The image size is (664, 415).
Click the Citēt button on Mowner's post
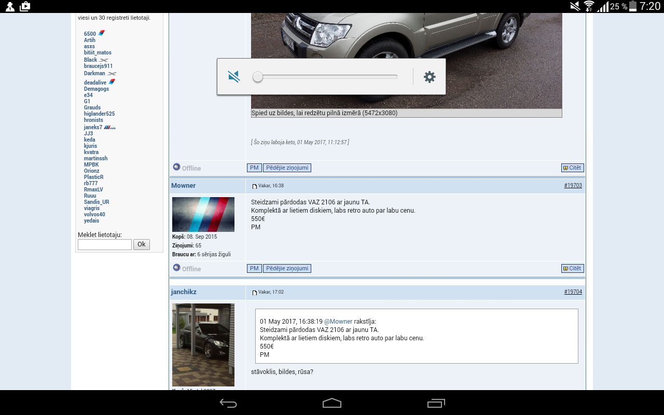pyautogui.click(x=572, y=268)
